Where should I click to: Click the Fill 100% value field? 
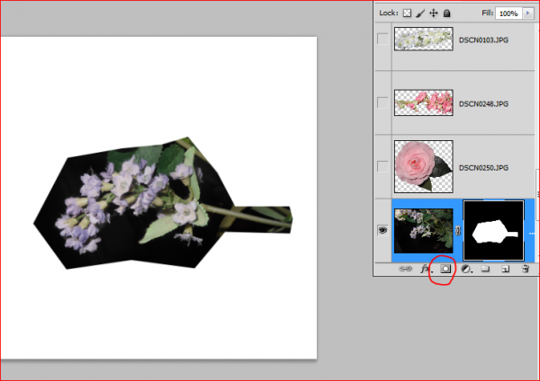[509, 13]
